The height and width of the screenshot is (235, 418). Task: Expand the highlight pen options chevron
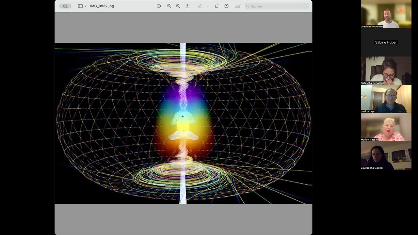pyautogui.click(x=208, y=6)
